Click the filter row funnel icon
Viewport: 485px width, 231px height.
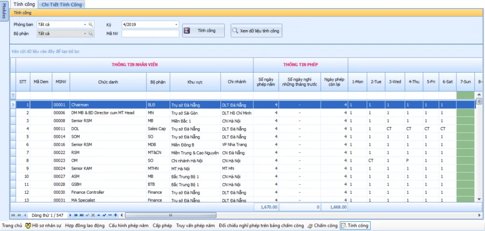(13, 95)
